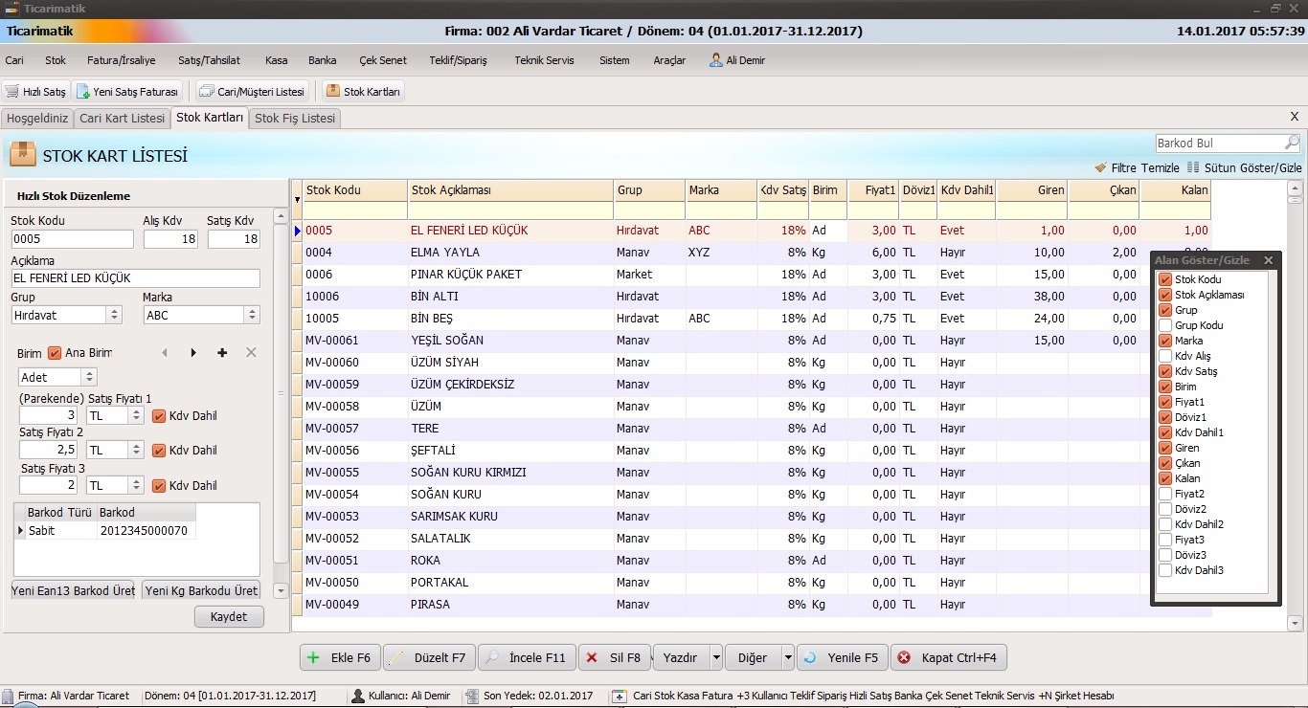This screenshot has width=1308, height=708.
Task: Click the Ekle F6 button
Action: click(340, 658)
